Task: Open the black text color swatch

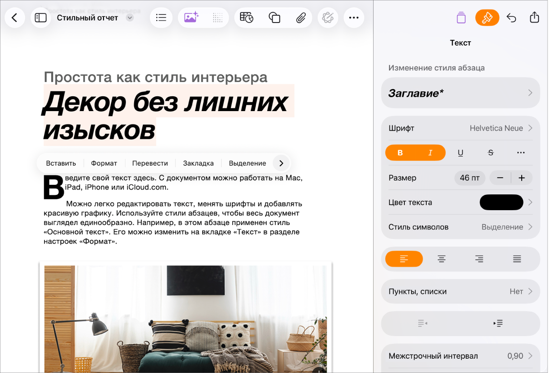Action: click(502, 202)
